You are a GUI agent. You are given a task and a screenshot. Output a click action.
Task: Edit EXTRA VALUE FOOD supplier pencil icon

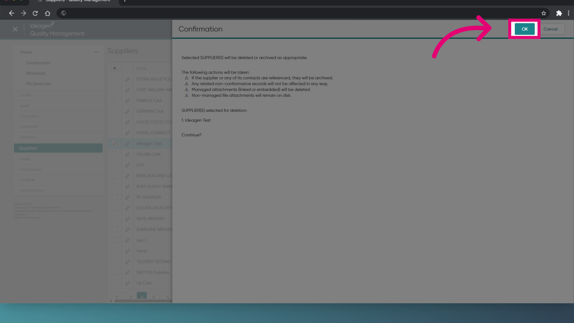127,79
